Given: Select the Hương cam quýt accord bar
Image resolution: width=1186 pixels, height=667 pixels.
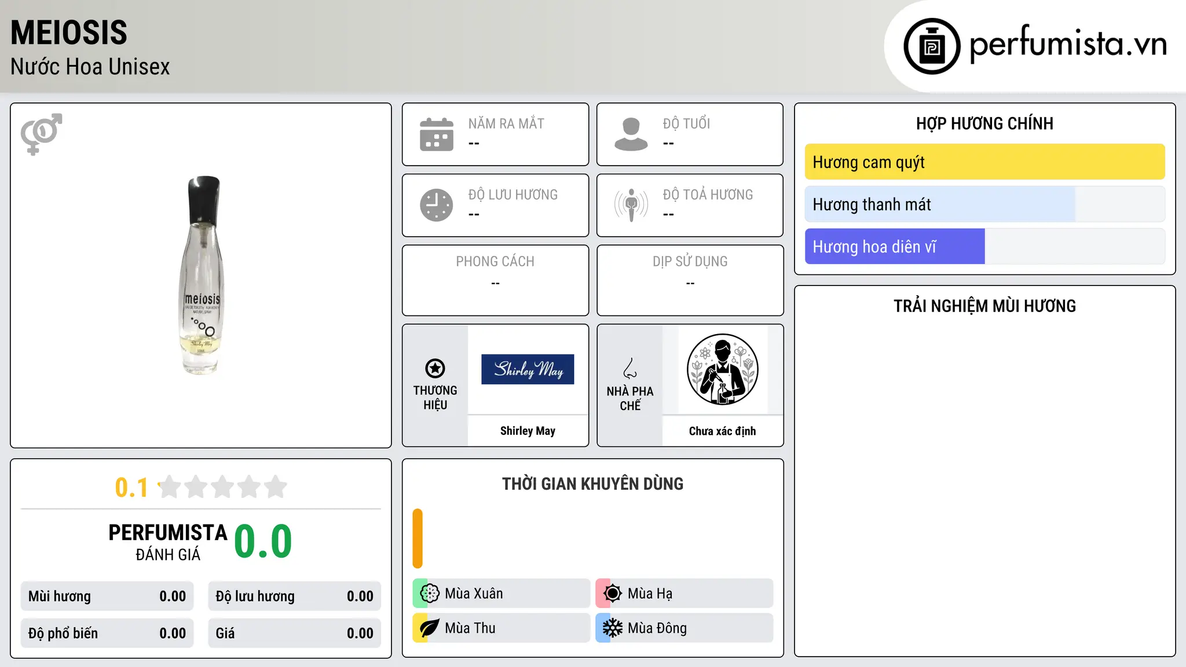Looking at the screenshot, I should (x=984, y=162).
